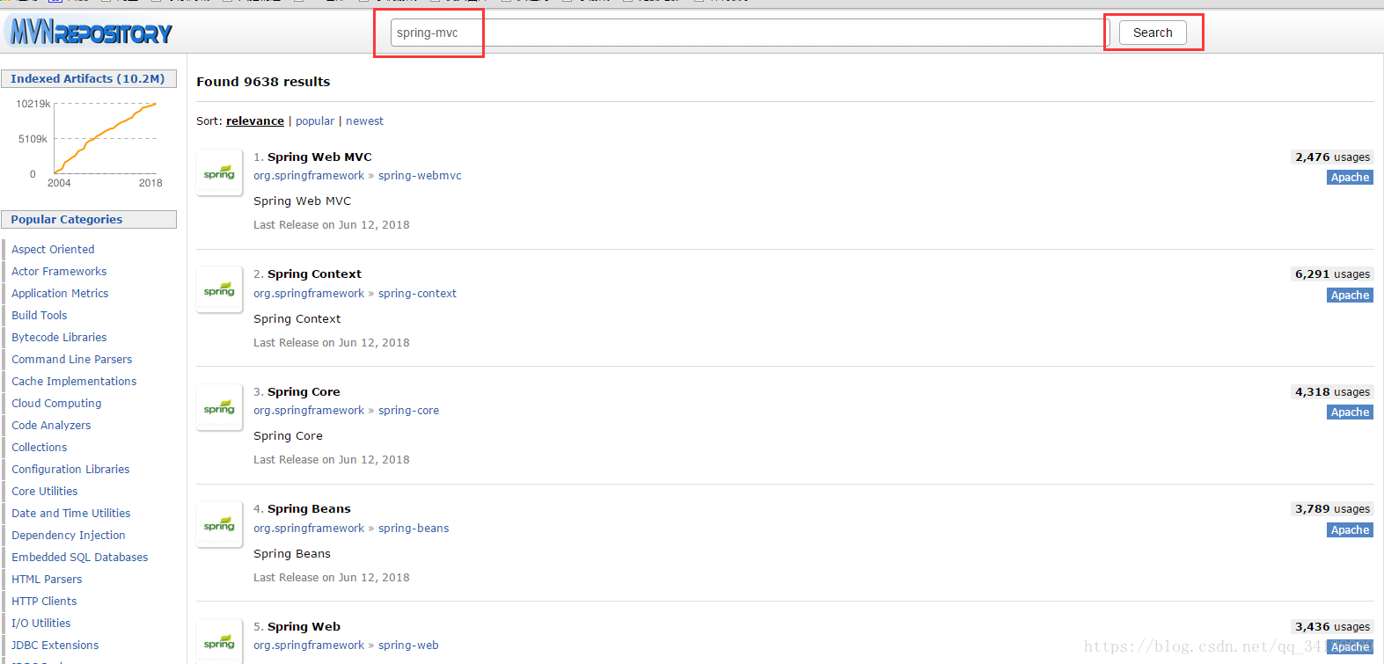This screenshot has height=664, width=1384.
Task: Open the Spring Beans result title
Action: [309, 508]
